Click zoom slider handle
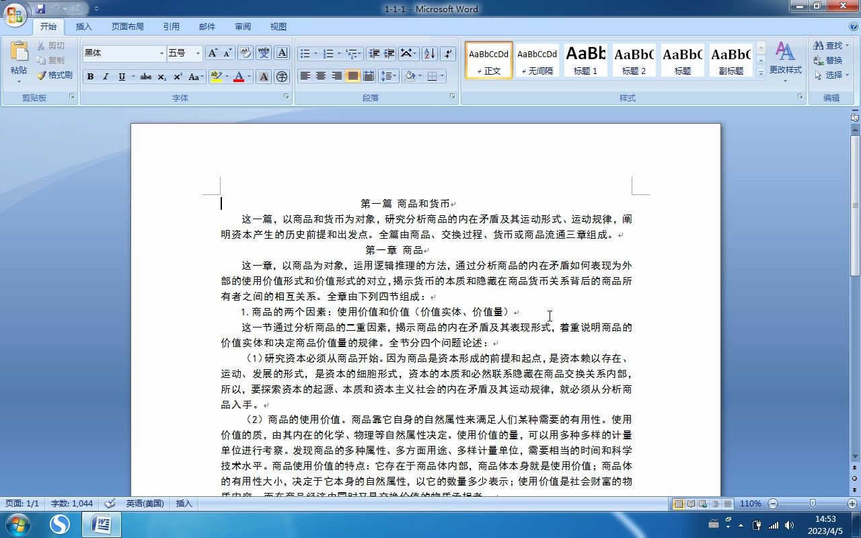The height and width of the screenshot is (538, 861). (813, 504)
